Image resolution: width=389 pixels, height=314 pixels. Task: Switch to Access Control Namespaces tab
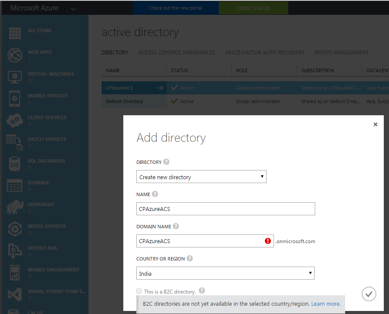pos(177,53)
